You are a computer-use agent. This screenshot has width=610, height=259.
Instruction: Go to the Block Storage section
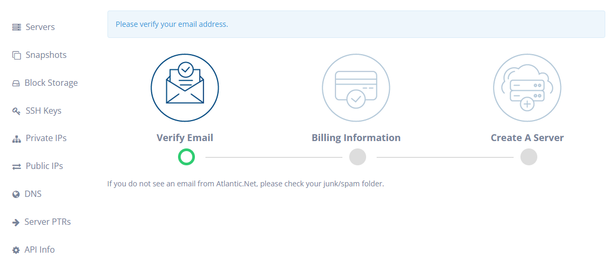click(51, 83)
